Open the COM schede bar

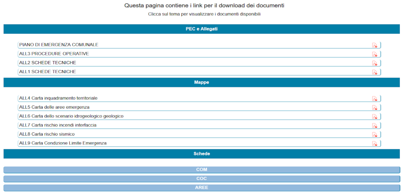click(x=202, y=170)
